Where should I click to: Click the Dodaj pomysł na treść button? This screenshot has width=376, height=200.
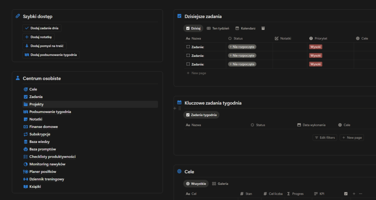[x=44, y=46]
